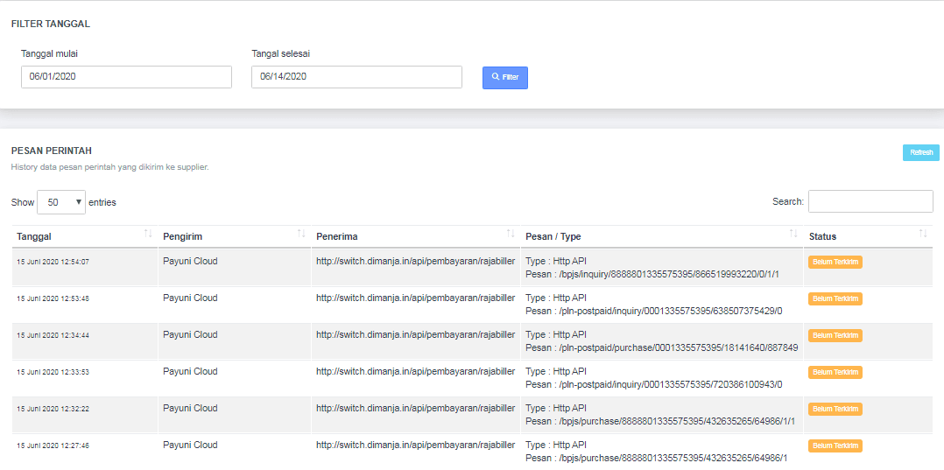Click the Refresh button

click(x=920, y=152)
